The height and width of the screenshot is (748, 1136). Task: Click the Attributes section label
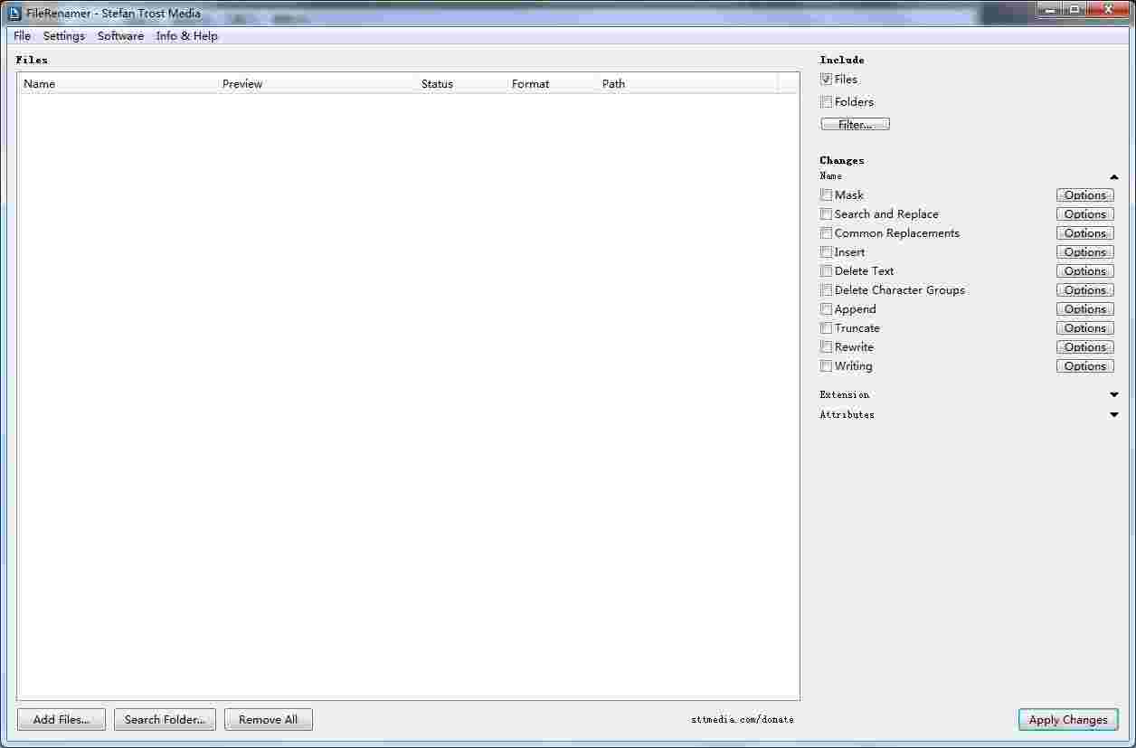[x=847, y=415]
